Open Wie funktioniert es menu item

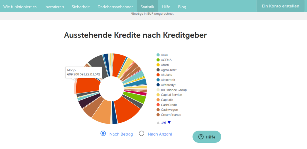coord(20,7)
